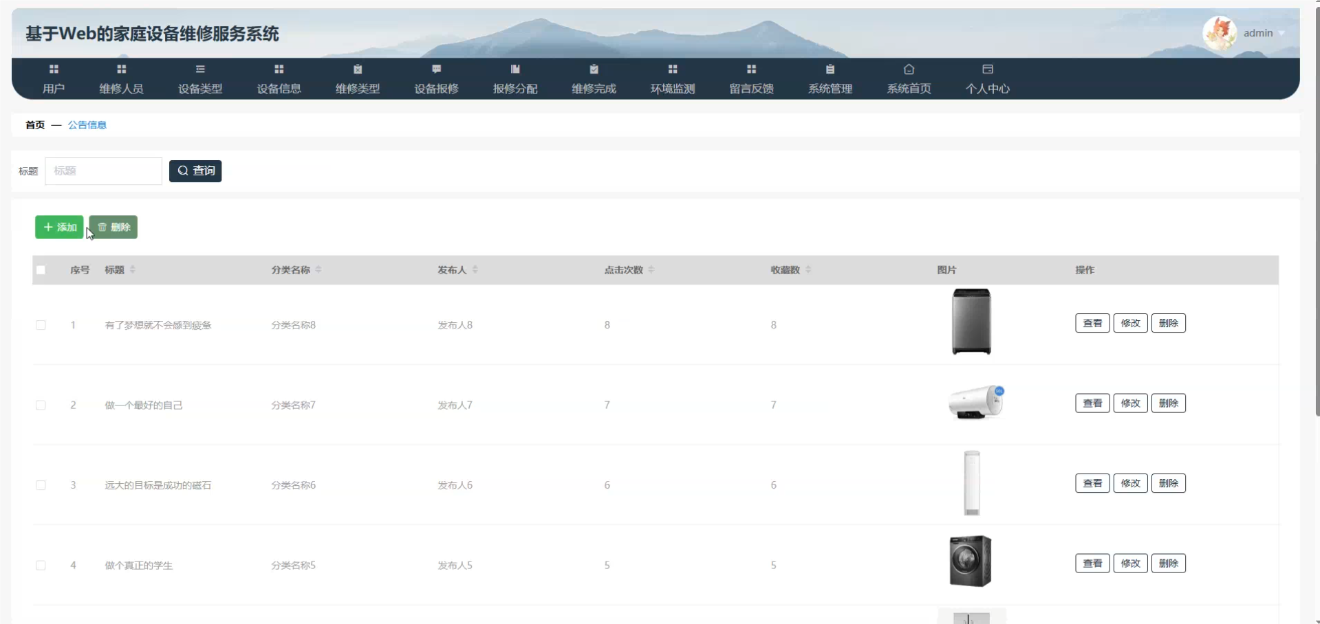Edit 有了梦想就不会感到疲惫 row with 修改

click(x=1130, y=323)
